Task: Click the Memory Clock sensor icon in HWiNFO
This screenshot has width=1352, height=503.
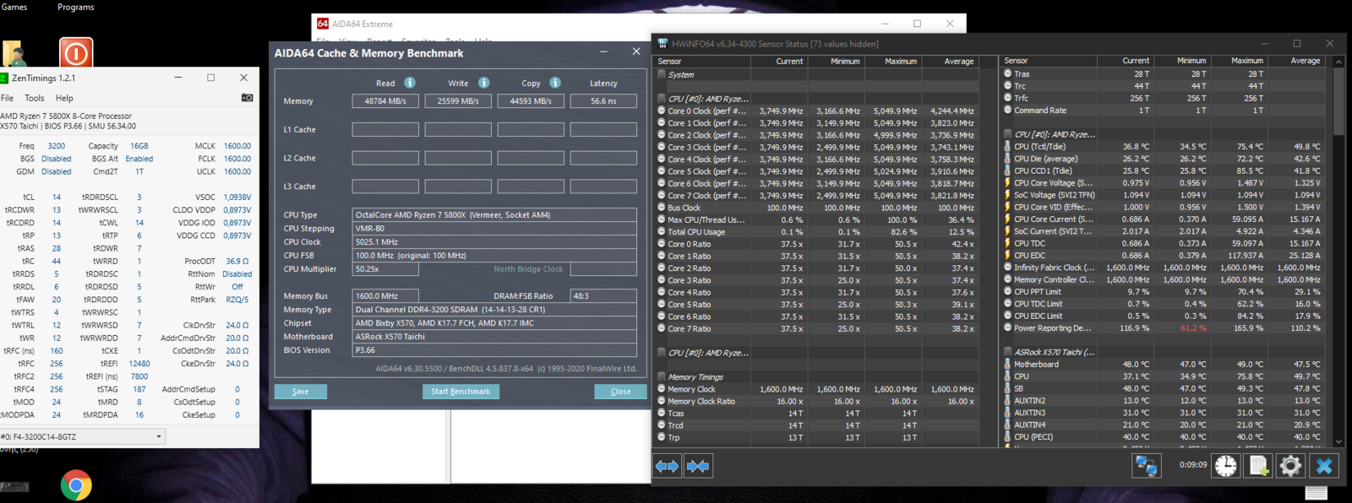Action: pos(662,389)
